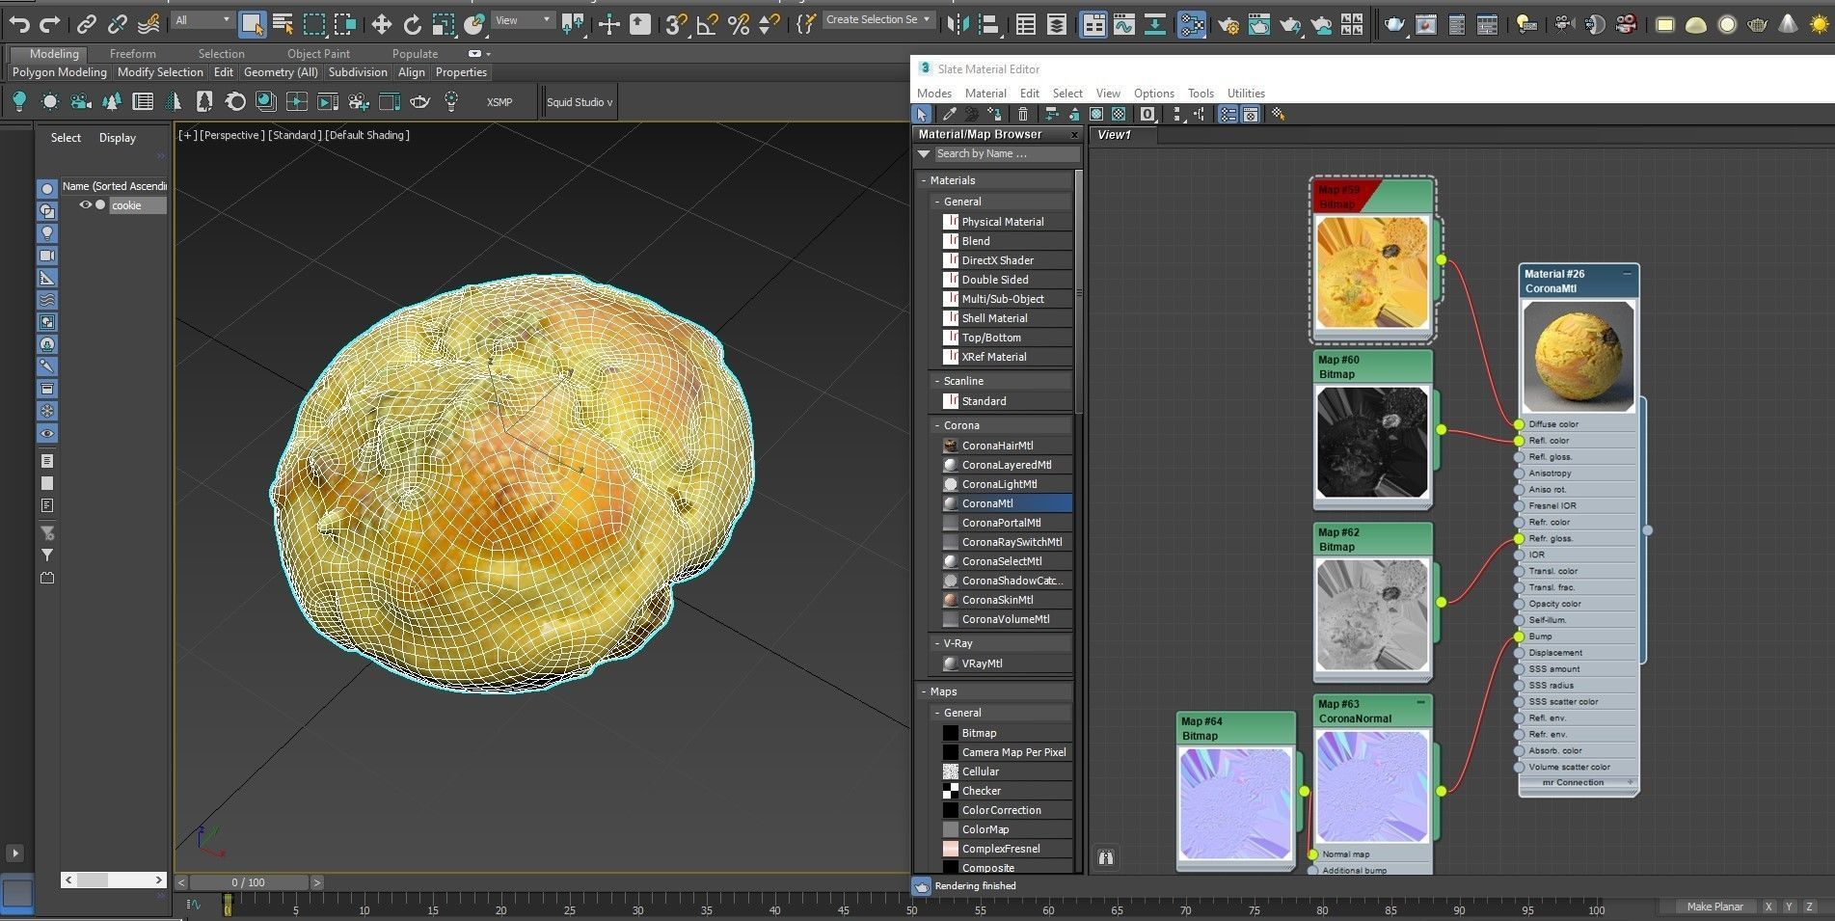
Task: Toggle Window/Crossing selection mode
Action: click(x=345, y=24)
